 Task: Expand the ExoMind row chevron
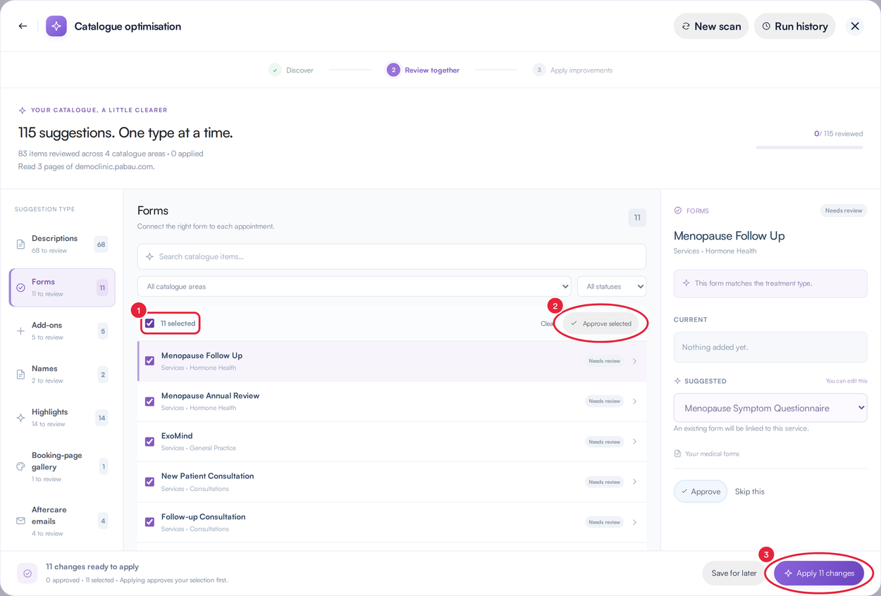(634, 442)
